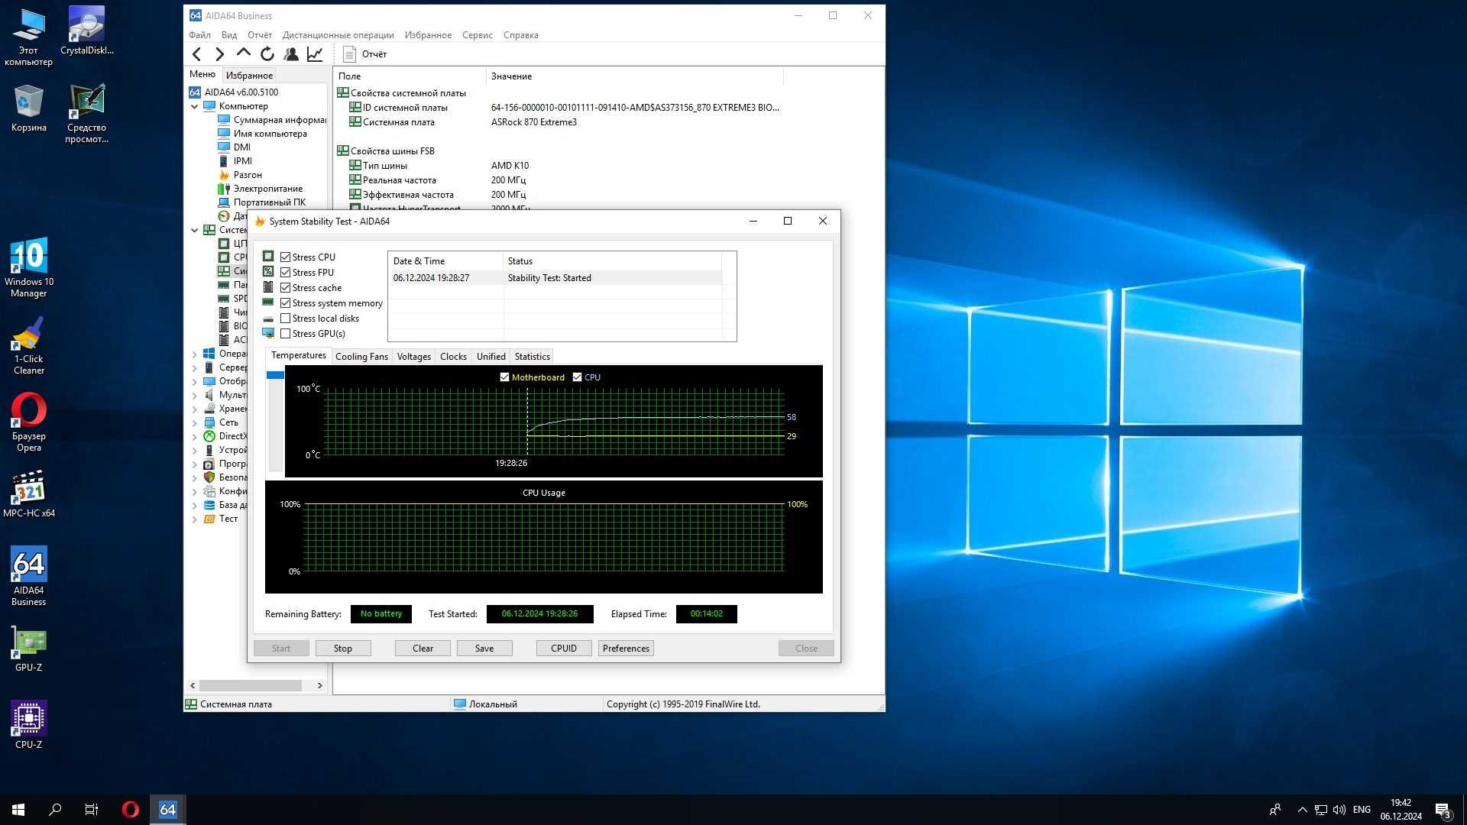Image resolution: width=1467 pixels, height=825 pixels.
Task: Launch GPU-Z desktop shortcut
Action: click(x=29, y=650)
